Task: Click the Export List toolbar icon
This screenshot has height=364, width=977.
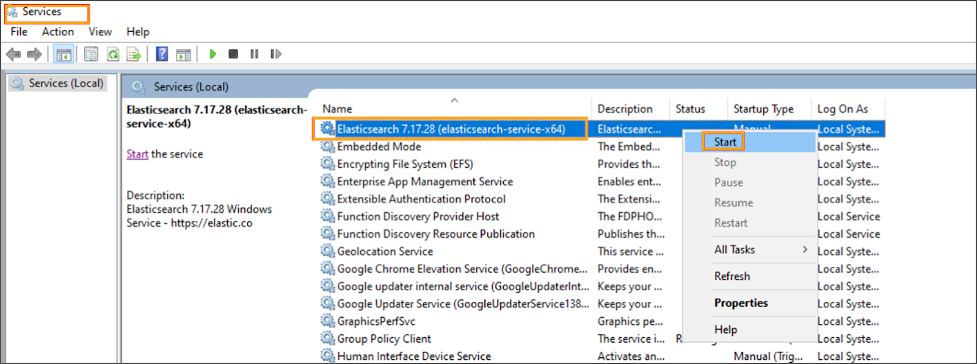Action: tap(134, 54)
